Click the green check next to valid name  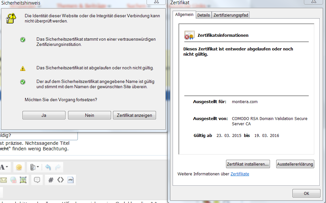click(x=23, y=82)
